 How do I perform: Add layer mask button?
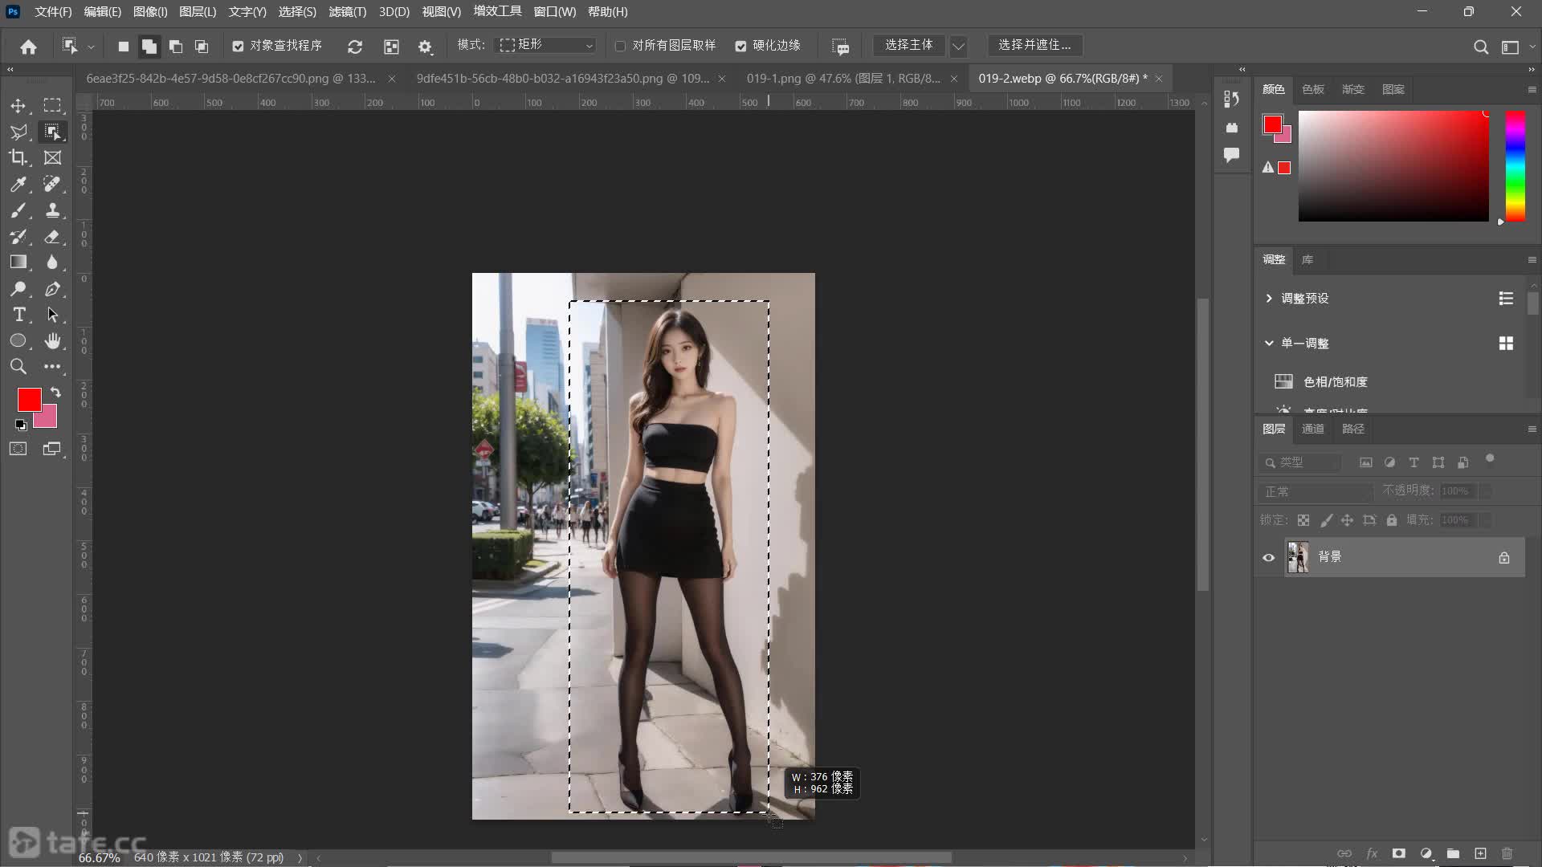1399,853
